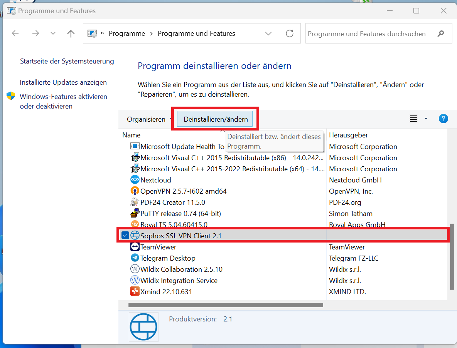Image resolution: width=457 pixels, height=348 pixels.
Task: Click the Windows shield icon in sidebar
Action: coord(11,96)
